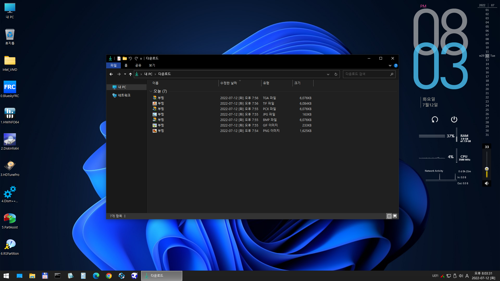Launch 5.PartAssist desktop shortcut

click(x=10, y=221)
